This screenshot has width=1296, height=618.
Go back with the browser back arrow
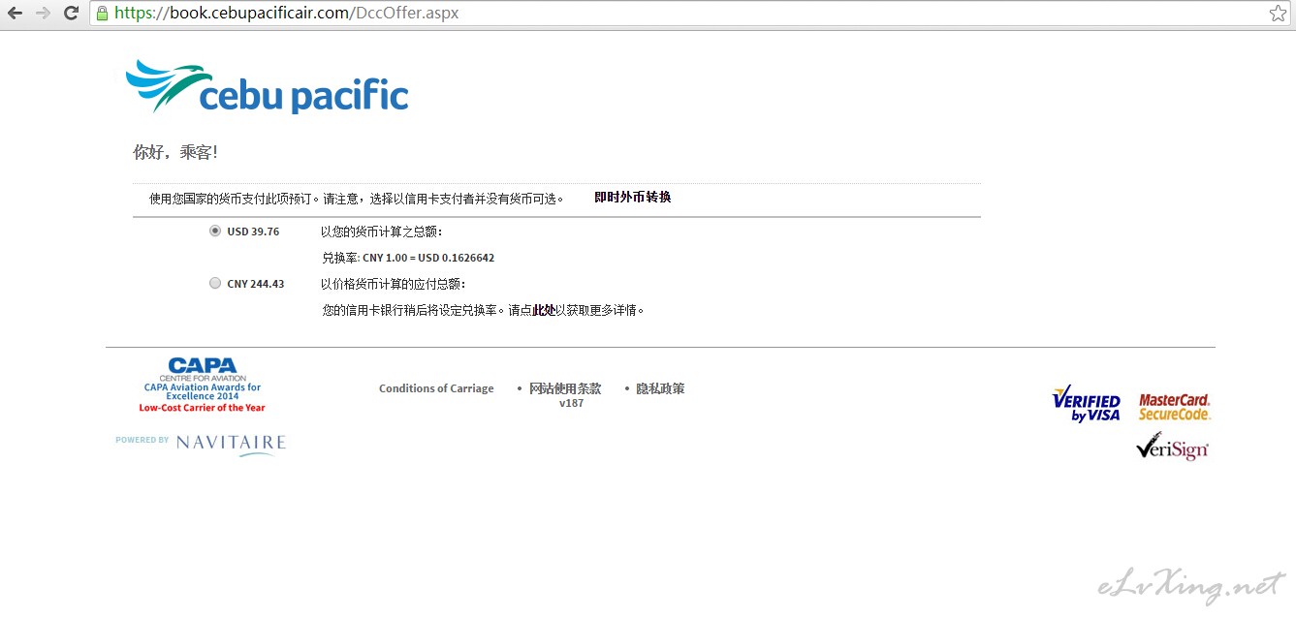[15, 14]
